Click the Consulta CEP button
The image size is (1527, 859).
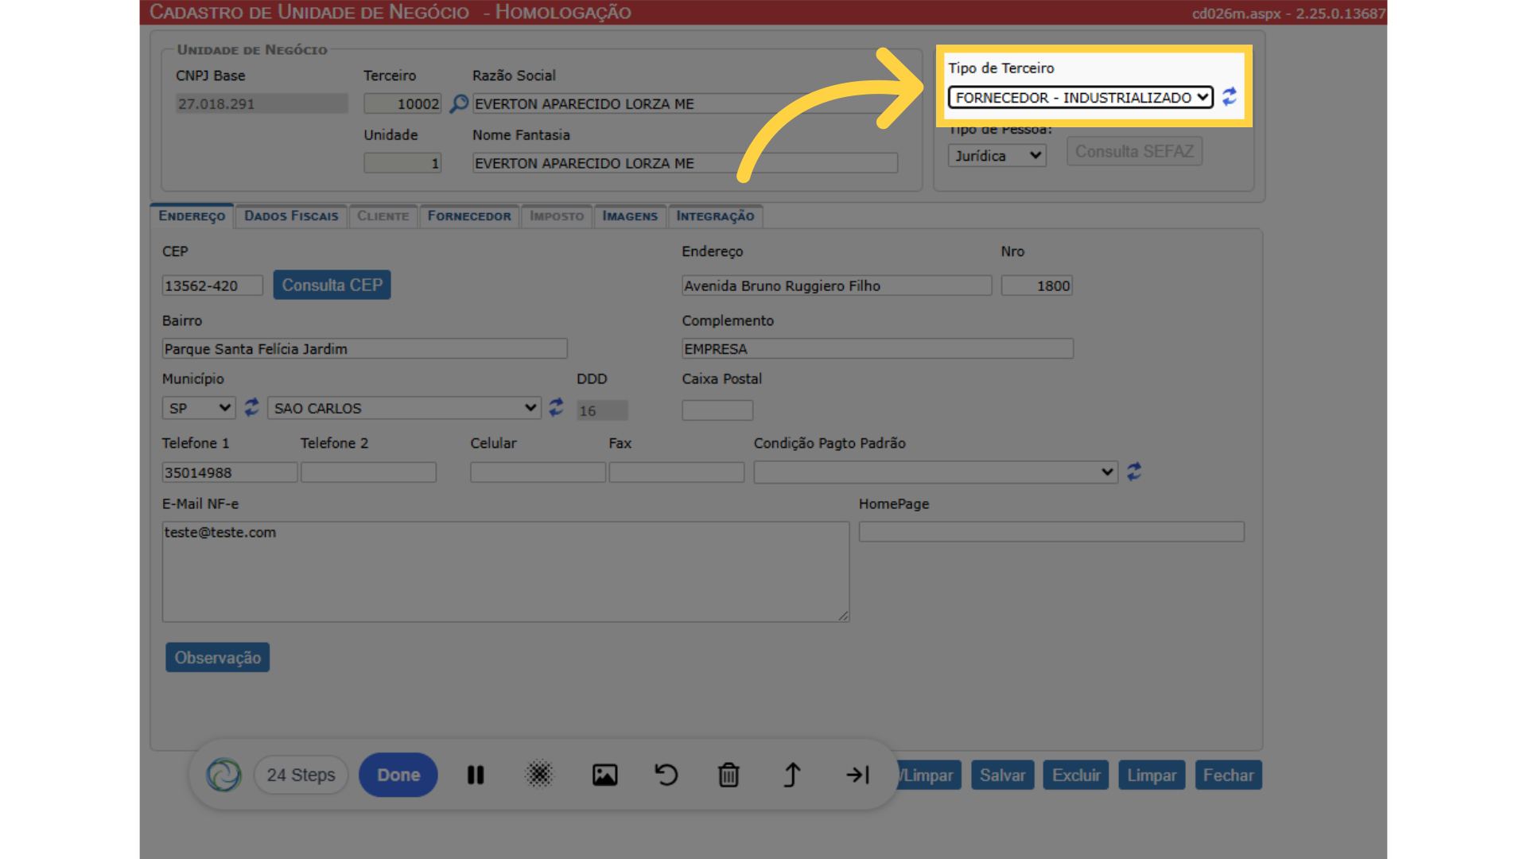pyautogui.click(x=332, y=285)
